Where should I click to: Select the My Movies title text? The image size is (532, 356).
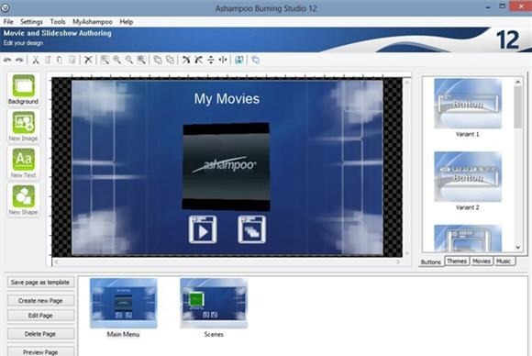click(x=227, y=99)
